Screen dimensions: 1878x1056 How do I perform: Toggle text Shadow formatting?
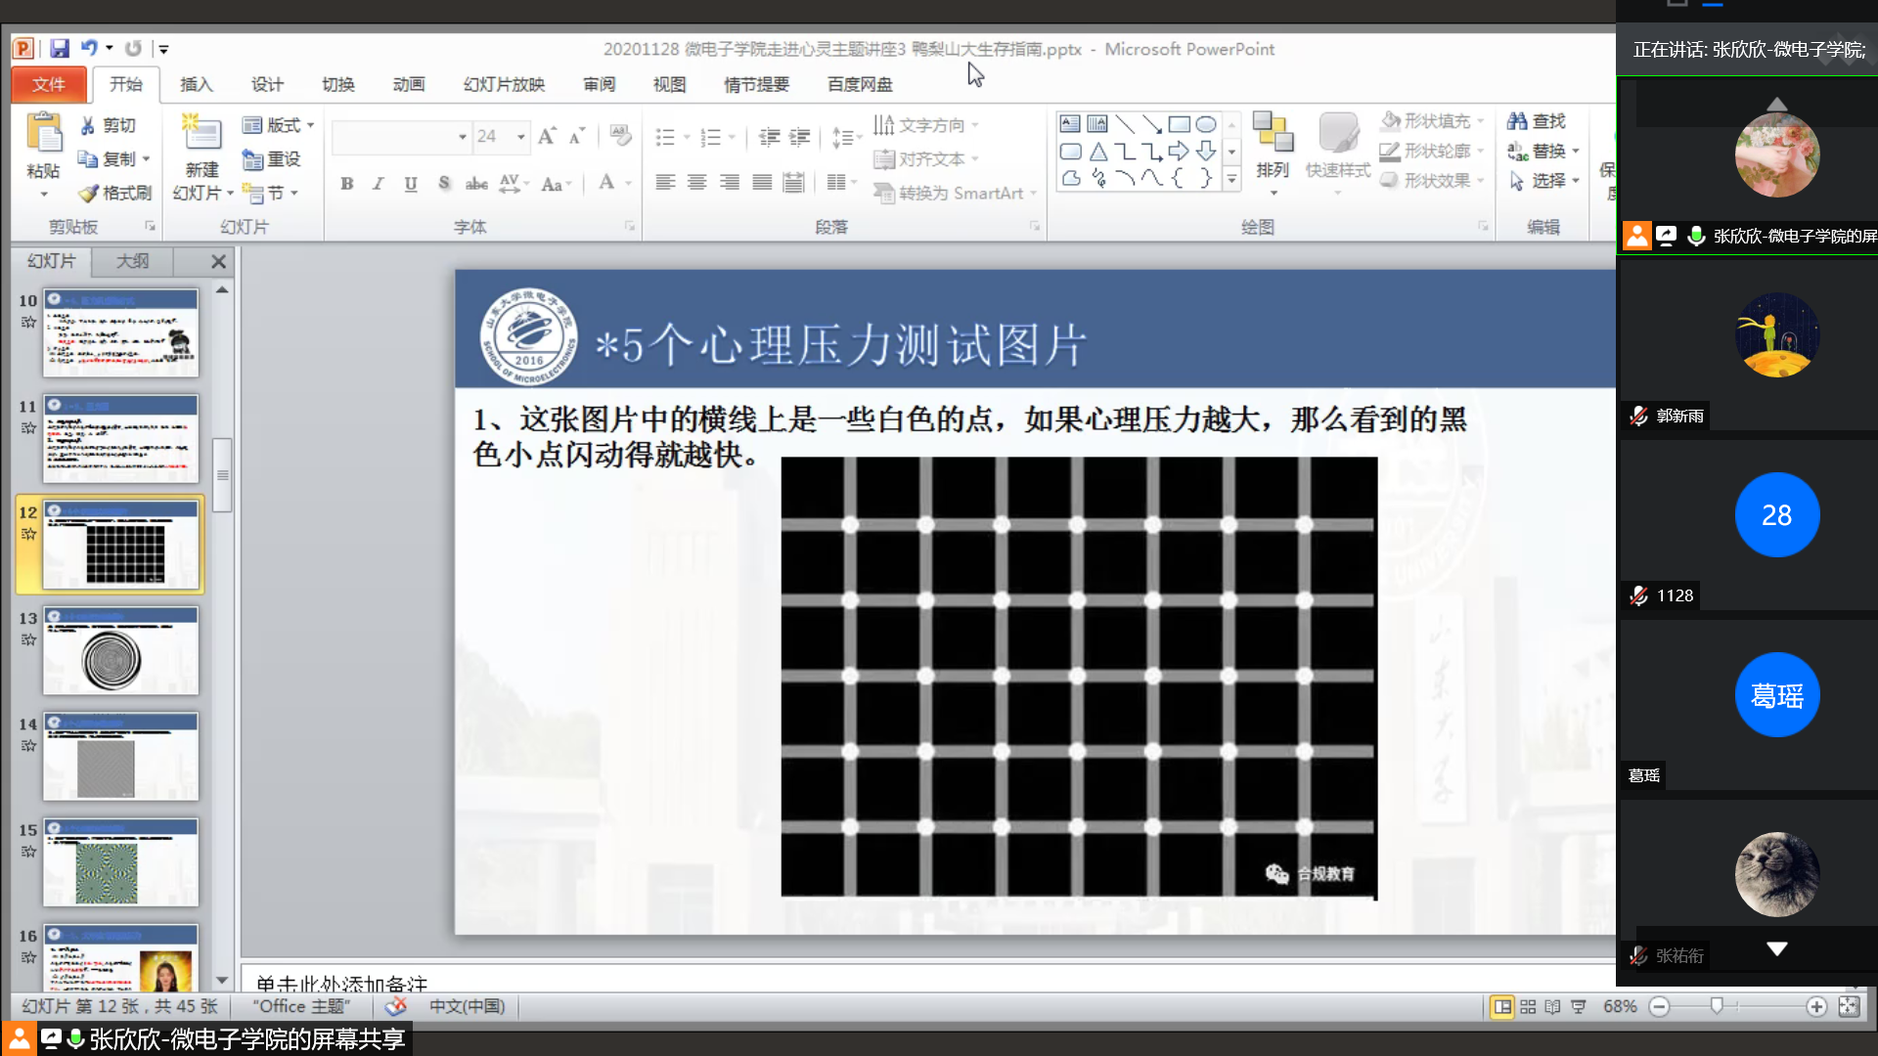[444, 184]
